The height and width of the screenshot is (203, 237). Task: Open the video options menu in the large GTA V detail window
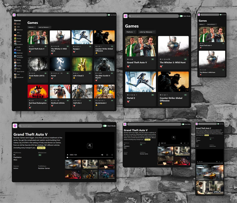[x=112, y=155]
